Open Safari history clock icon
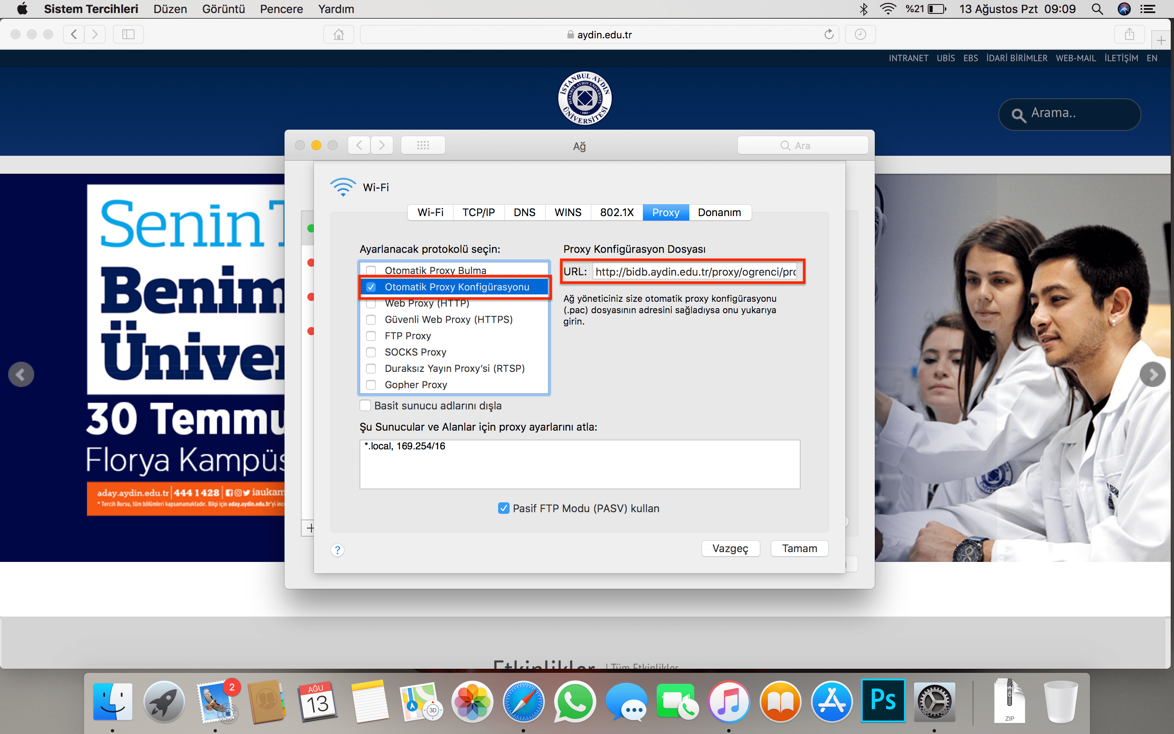This screenshot has width=1174, height=734. [860, 35]
